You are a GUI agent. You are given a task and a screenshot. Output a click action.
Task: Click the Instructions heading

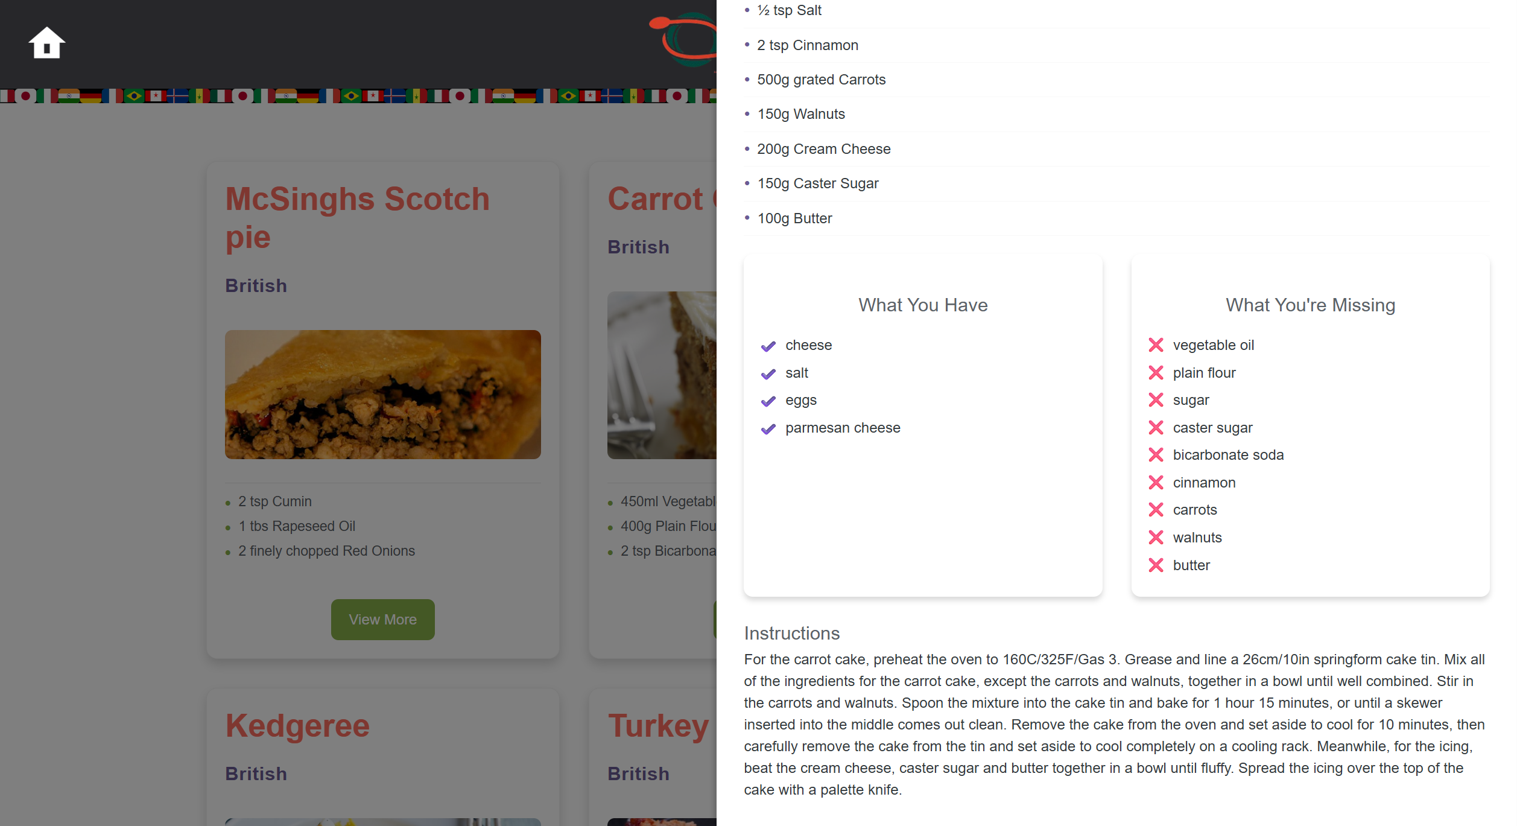point(791,633)
